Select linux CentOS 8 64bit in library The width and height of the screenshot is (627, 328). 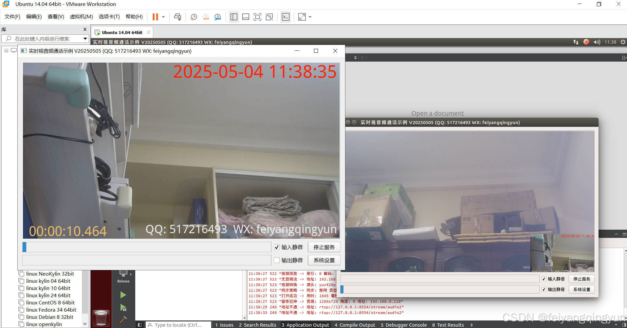tap(50, 302)
